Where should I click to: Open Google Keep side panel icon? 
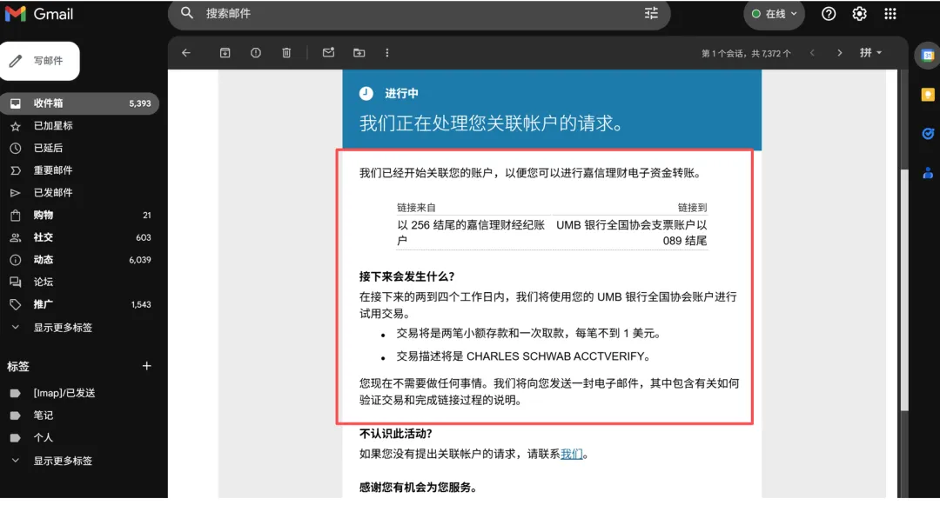point(928,95)
